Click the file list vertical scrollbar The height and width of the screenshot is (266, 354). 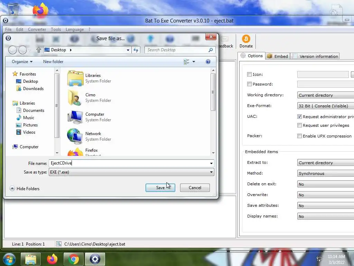(x=213, y=112)
